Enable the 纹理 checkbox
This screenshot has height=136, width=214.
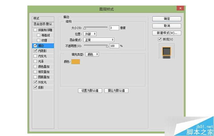click(39, 40)
